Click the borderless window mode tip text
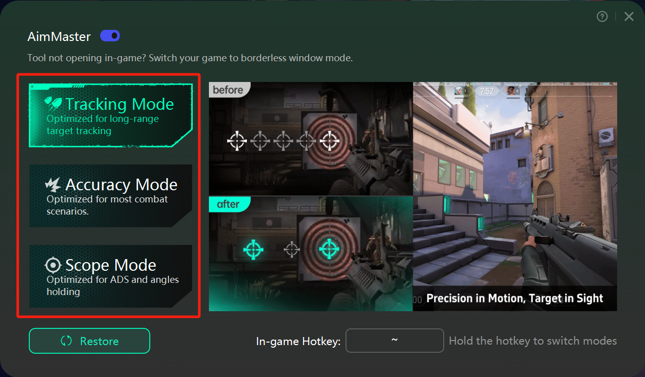This screenshot has height=377, width=645. (x=190, y=58)
